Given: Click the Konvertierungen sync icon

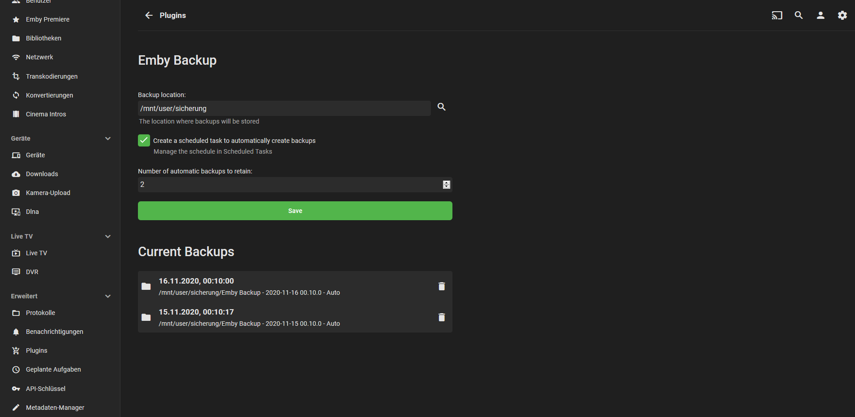Looking at the screenshot, I should point(16,95).
